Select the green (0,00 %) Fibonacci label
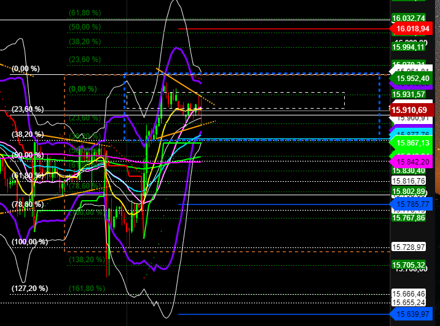Image resolution: width=440 pixels, height=326 pixels. (83, 89)
